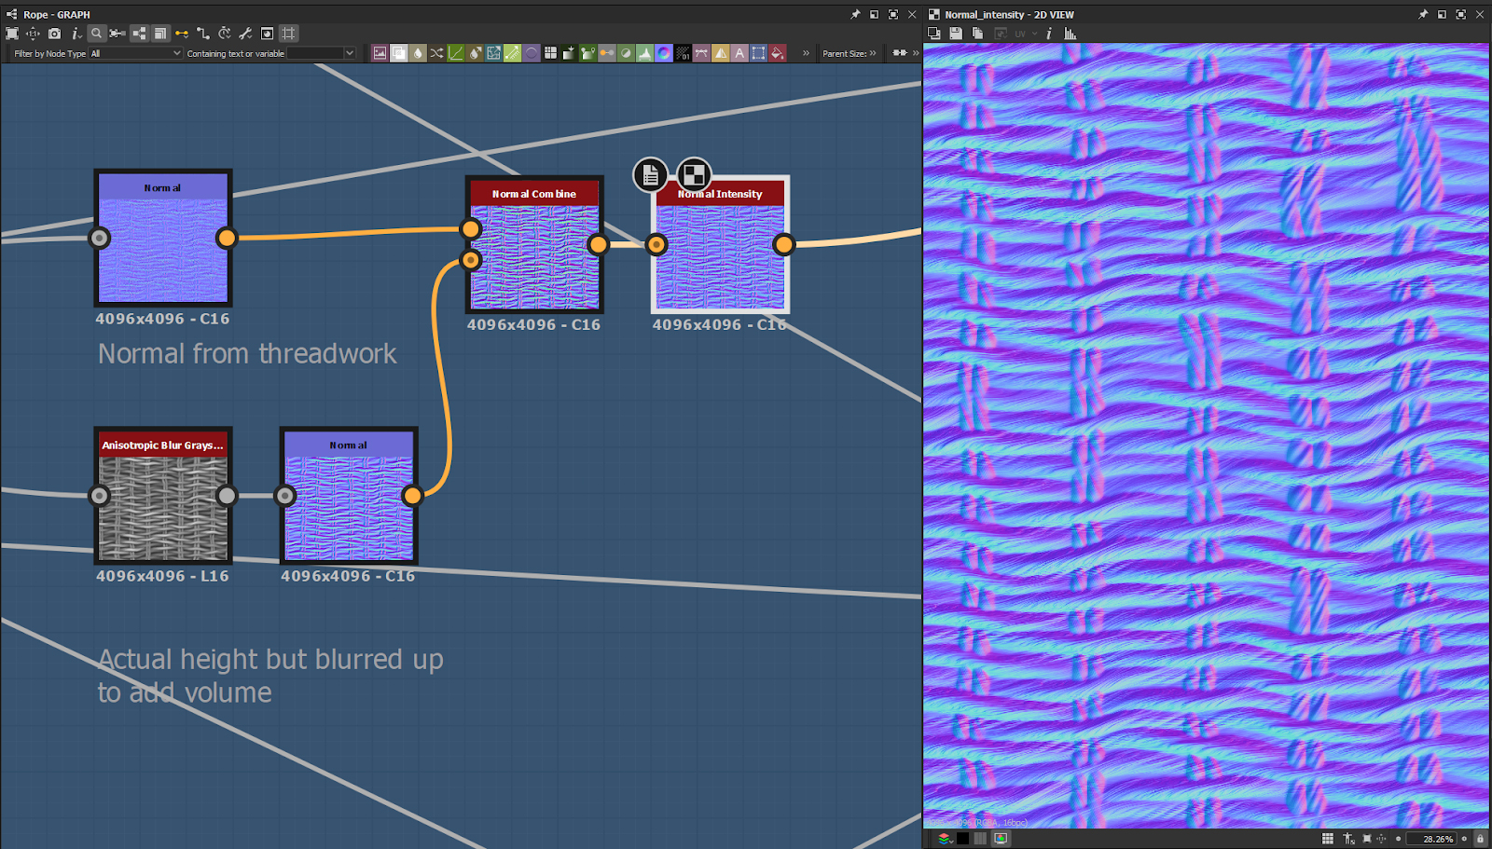Add a Directional Warp node
Image resolution: width=1492 pixels, height=849 pixels.
pyautogui.click(x=493, y=53)
